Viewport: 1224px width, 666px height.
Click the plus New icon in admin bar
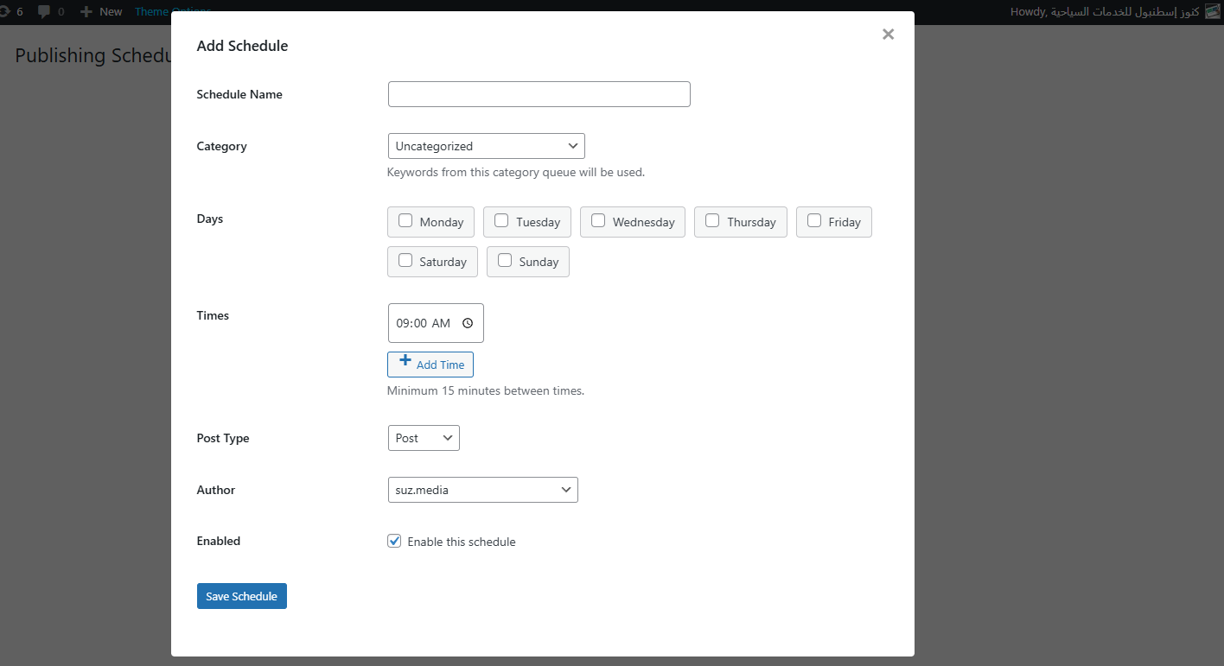point(86,11)
